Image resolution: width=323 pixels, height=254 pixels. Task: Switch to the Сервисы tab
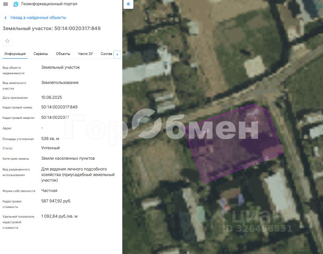pyautogui.click(x=41, y=54)
